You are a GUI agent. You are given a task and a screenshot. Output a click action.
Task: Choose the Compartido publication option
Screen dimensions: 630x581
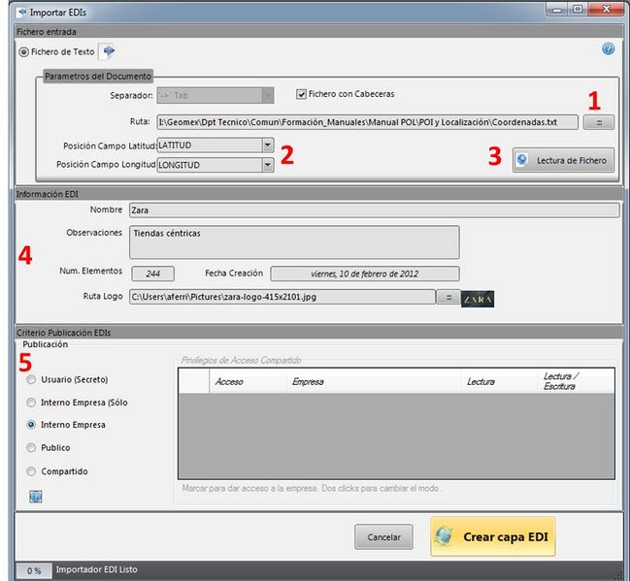click(x=32, y=471)
